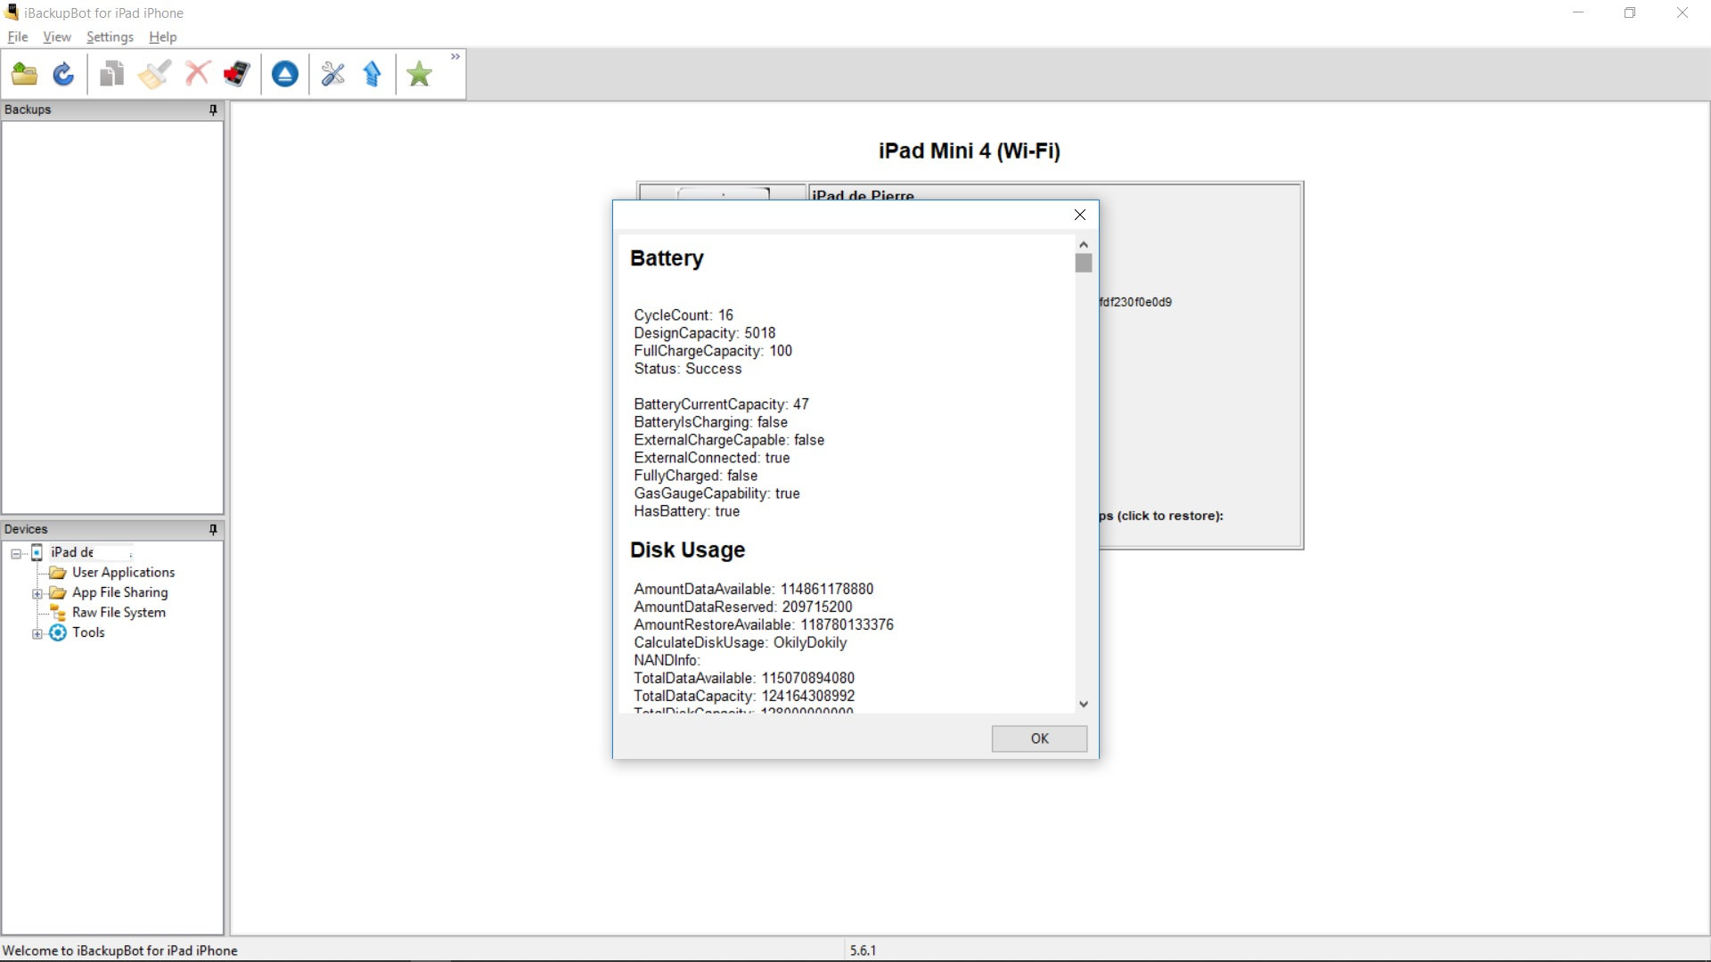Click the open backup folder icon

coord(24,74)
